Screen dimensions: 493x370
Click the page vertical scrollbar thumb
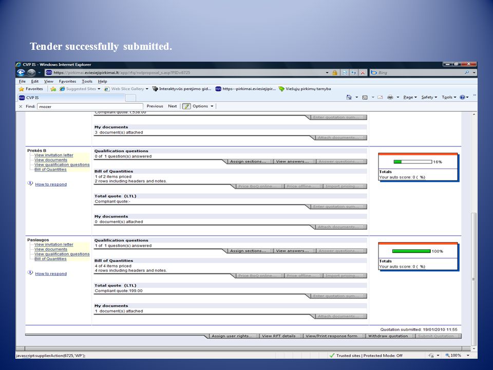tap(473, 280)
